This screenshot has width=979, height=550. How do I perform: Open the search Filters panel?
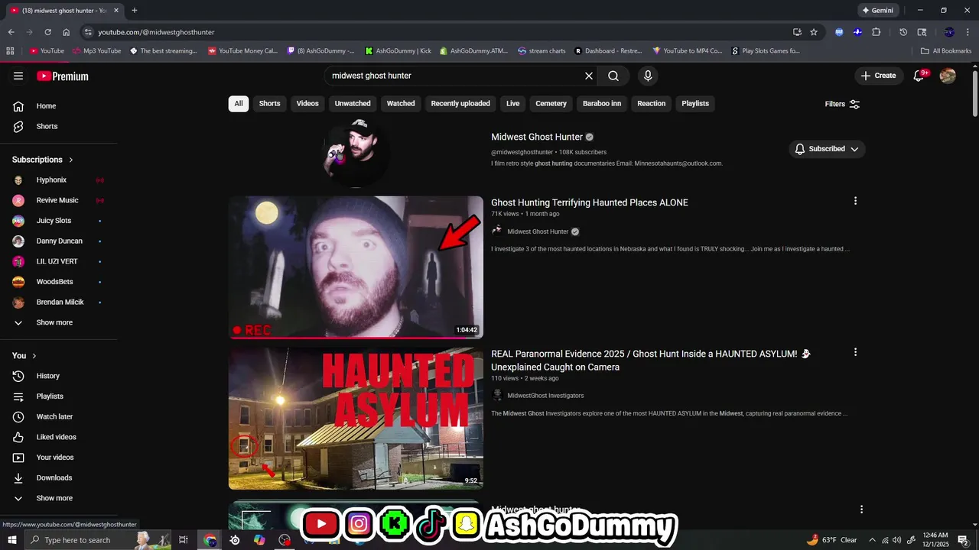coord(842,104)
